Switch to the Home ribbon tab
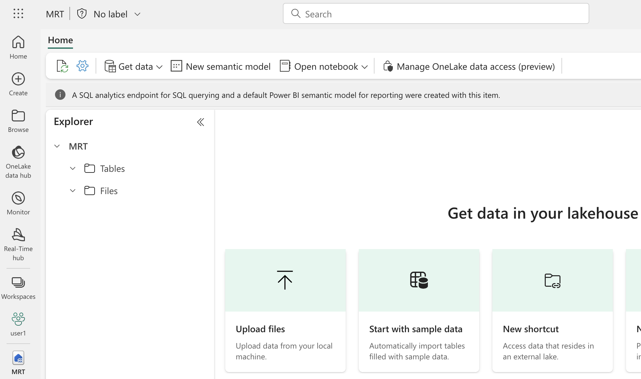Screen dimensions: 641x379 point(60,40)
